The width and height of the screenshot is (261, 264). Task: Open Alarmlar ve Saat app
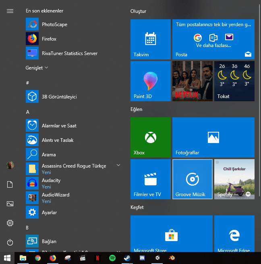[59, 126]
